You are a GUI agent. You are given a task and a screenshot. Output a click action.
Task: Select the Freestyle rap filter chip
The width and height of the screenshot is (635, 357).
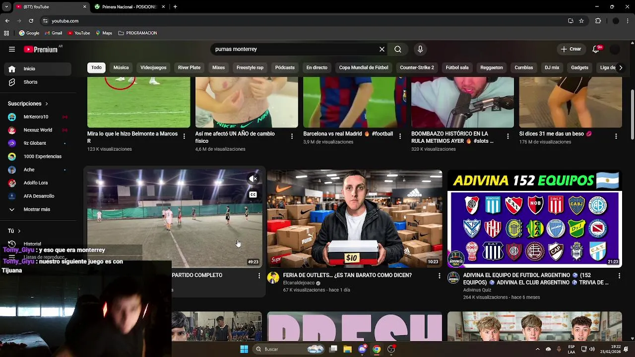tap(250, 67)
